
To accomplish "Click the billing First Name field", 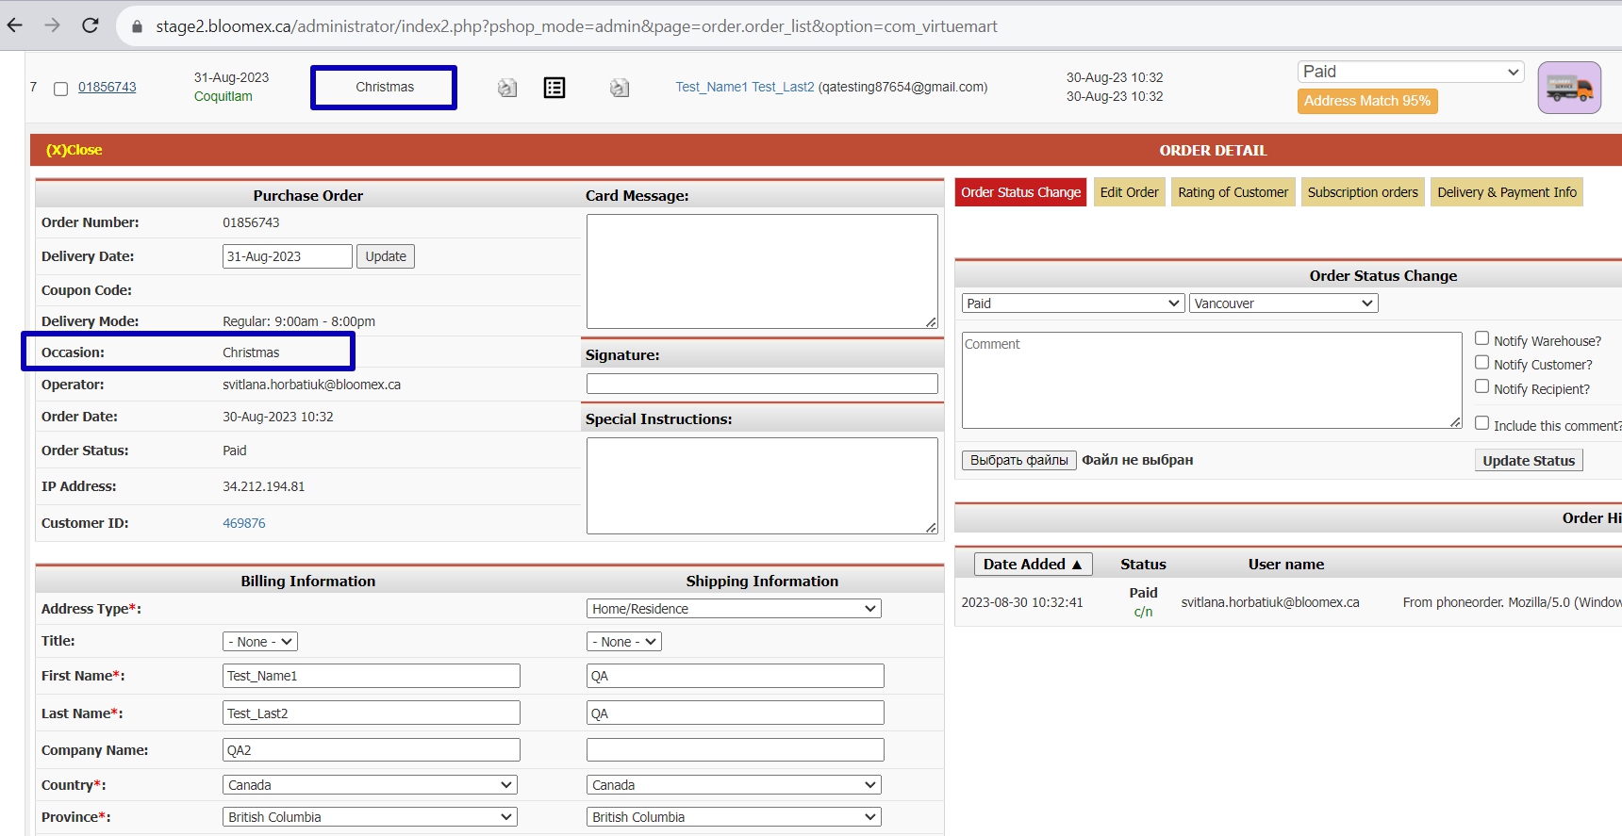I will pyautogui.click(x=372, y=676).
